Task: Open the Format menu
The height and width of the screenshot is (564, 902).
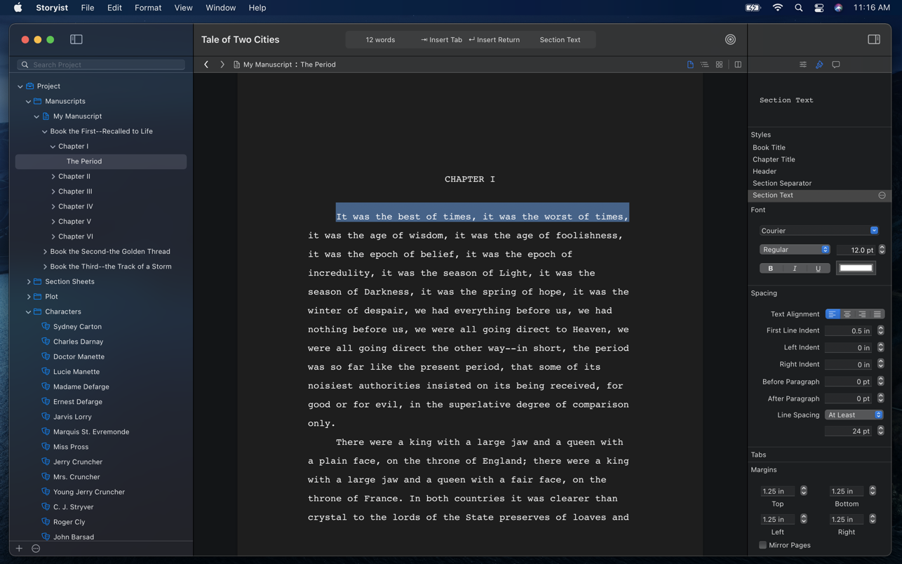Action: point(147,8)
